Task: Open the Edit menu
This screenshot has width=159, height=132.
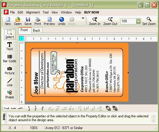Action: 20,12
